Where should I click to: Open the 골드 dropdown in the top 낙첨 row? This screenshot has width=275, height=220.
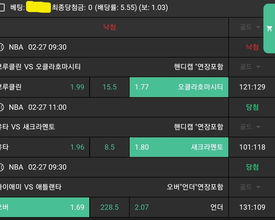click(250, 27)
